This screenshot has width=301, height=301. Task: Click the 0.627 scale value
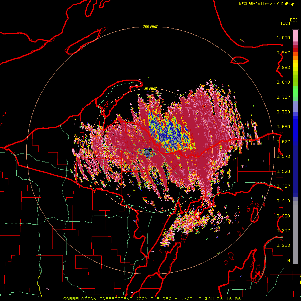point(283,142)
